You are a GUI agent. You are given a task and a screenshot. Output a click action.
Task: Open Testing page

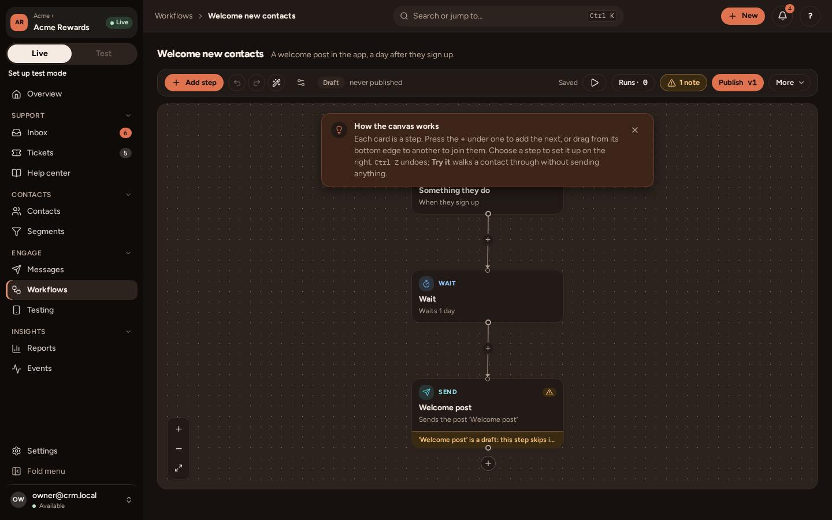[x=72, y=310]
